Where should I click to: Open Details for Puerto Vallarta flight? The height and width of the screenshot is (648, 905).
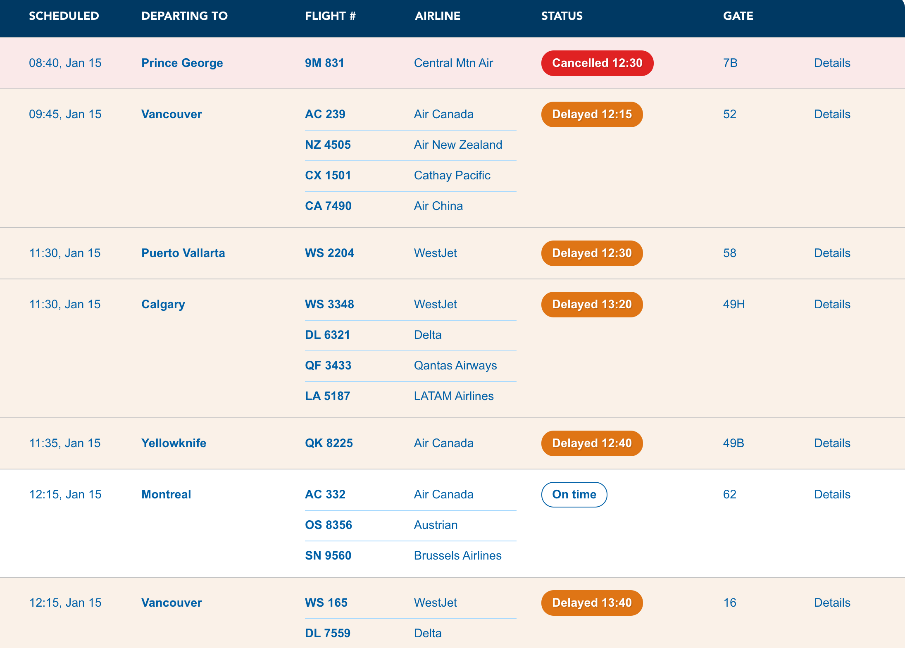click(832, 253)
